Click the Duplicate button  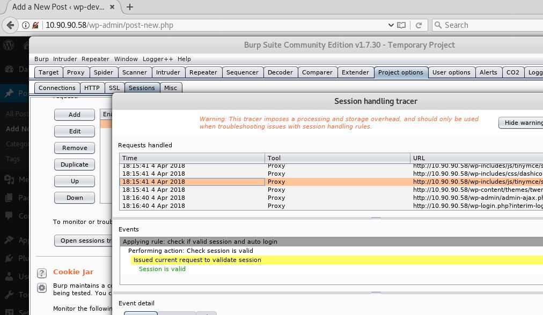coord(75,164)
